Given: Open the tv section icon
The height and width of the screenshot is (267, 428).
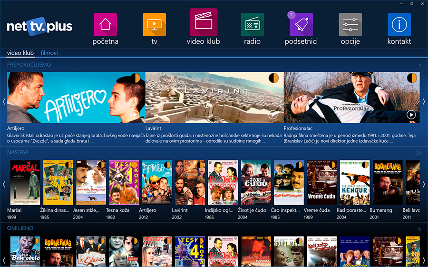Looking at the screenshot, I should pyautogui.click(x=154, y=24).
